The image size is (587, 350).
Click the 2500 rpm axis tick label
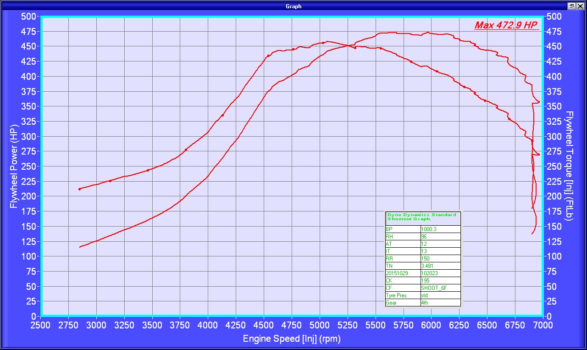(x=40, y=325)
